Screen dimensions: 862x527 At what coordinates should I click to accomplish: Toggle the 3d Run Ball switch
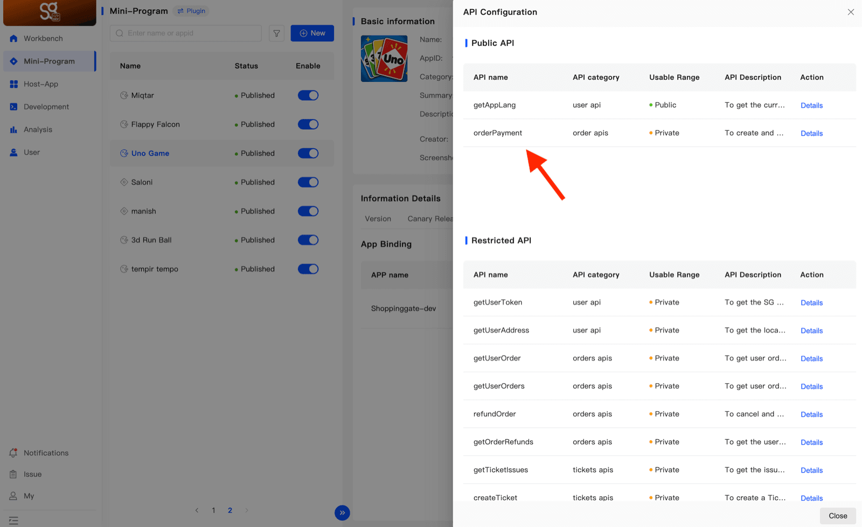pyautogui.click(x=308, y=240)
